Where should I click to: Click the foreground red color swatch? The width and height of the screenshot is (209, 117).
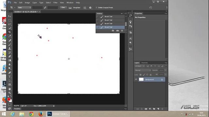click(9, 99)
